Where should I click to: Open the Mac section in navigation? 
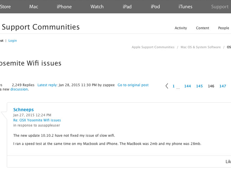[x=34, y=7]
